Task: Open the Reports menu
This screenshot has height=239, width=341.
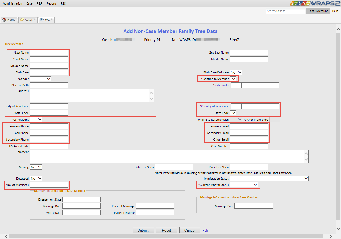Action: click(x=51, y=3)
